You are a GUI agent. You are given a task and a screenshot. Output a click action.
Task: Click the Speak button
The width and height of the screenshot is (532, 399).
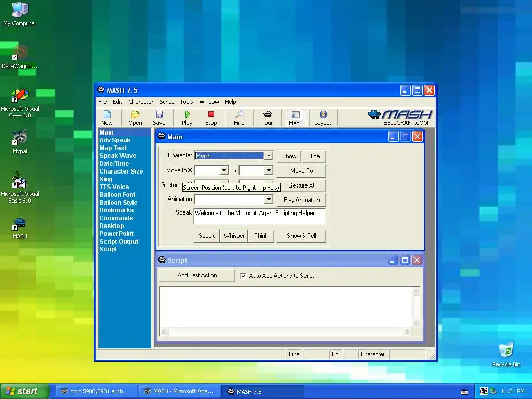(x=206, y=235)
